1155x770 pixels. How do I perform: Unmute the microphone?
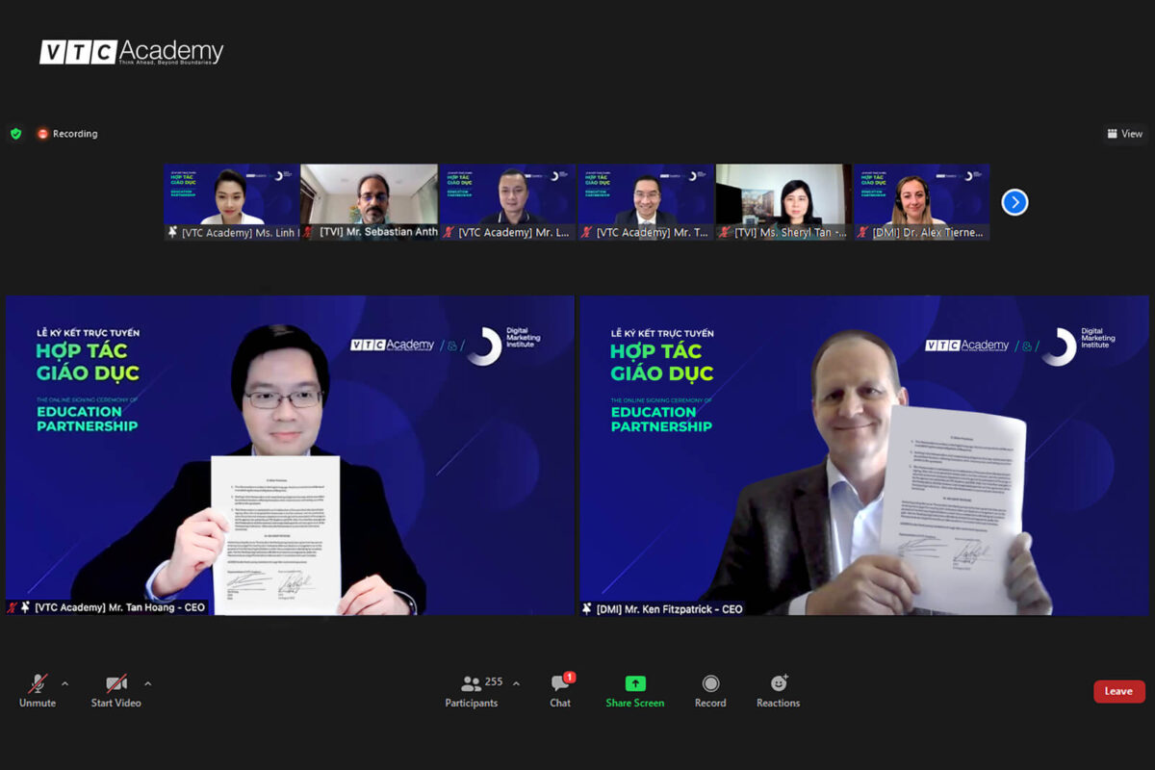(x=38, y=690)
